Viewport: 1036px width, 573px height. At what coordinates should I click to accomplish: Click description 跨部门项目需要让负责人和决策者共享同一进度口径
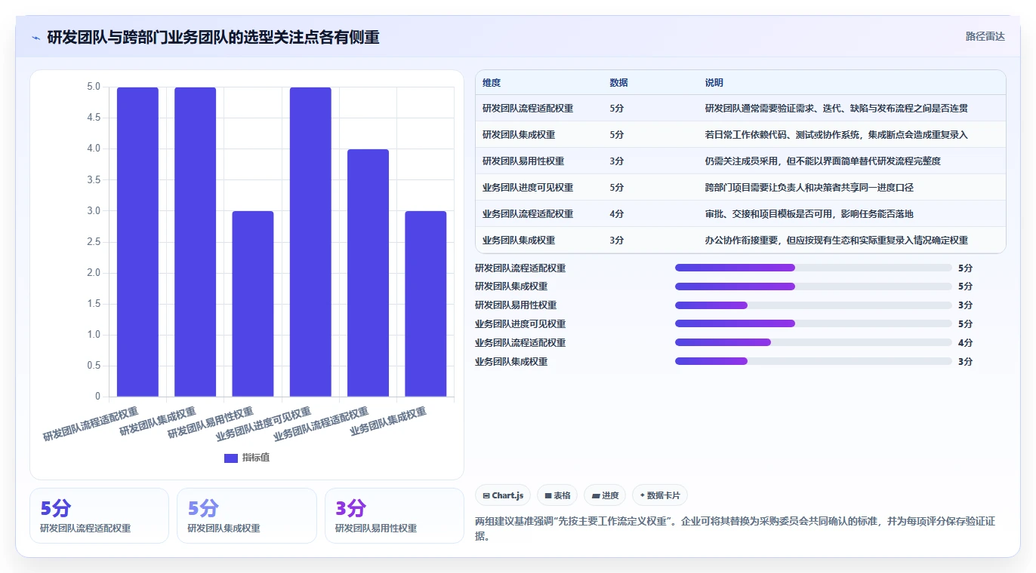point(809,188)
